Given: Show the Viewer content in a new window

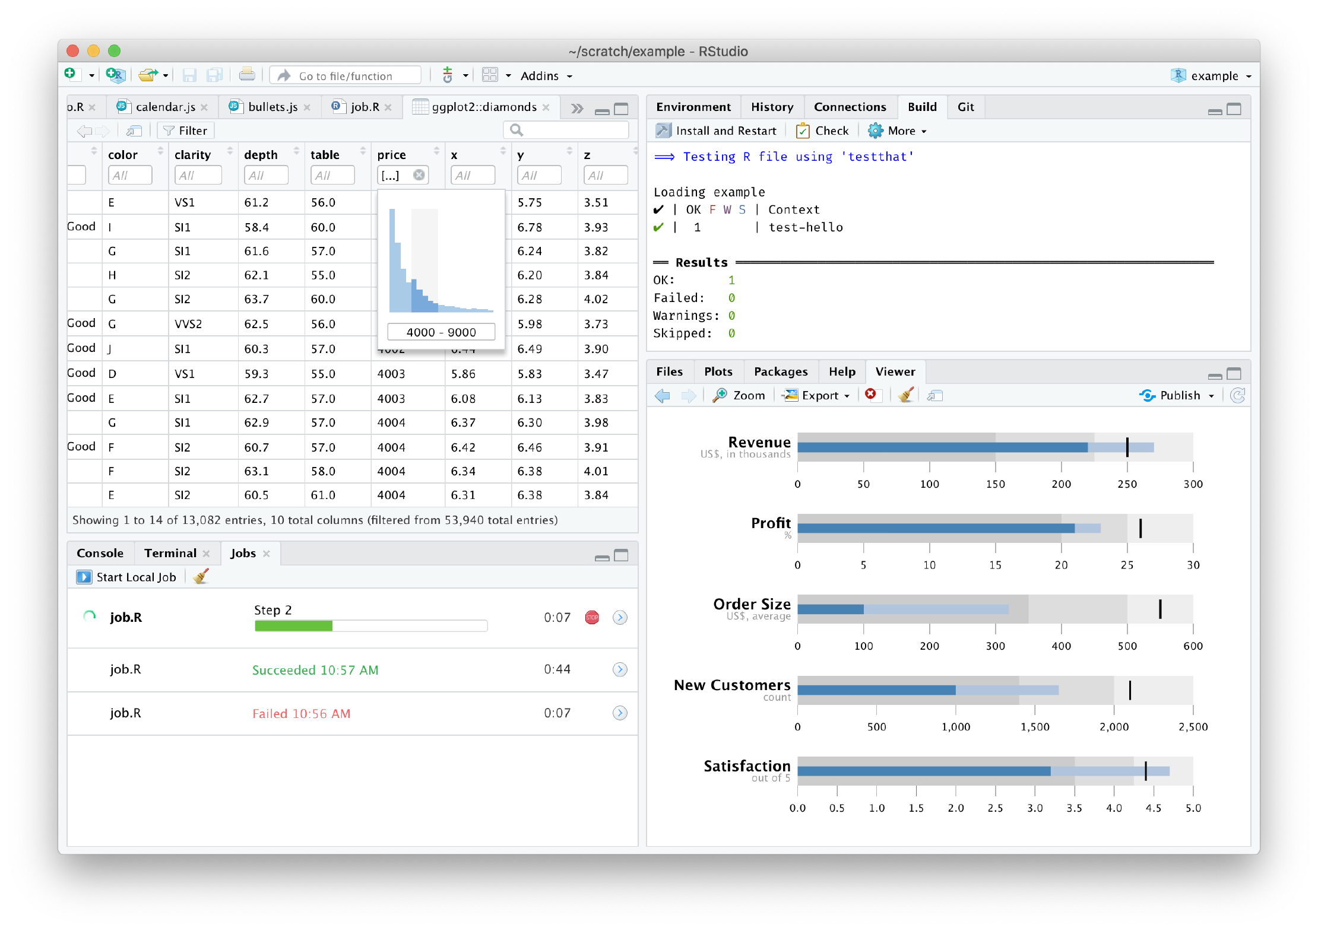Looking at the screenshot, I should (934, 395).
